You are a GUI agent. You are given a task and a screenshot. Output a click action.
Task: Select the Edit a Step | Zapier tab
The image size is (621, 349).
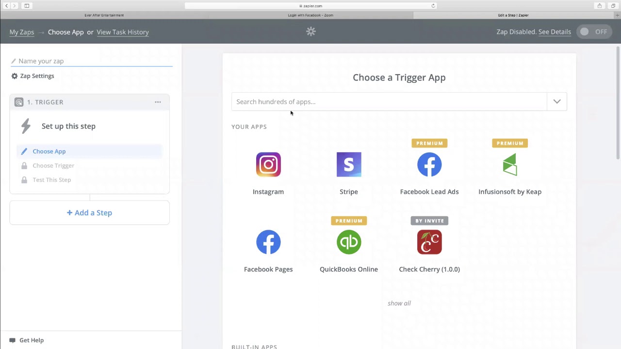(513, 15)
